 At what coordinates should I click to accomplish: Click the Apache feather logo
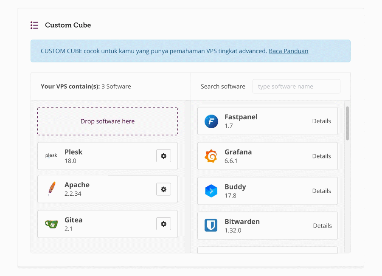pos(52,189)
